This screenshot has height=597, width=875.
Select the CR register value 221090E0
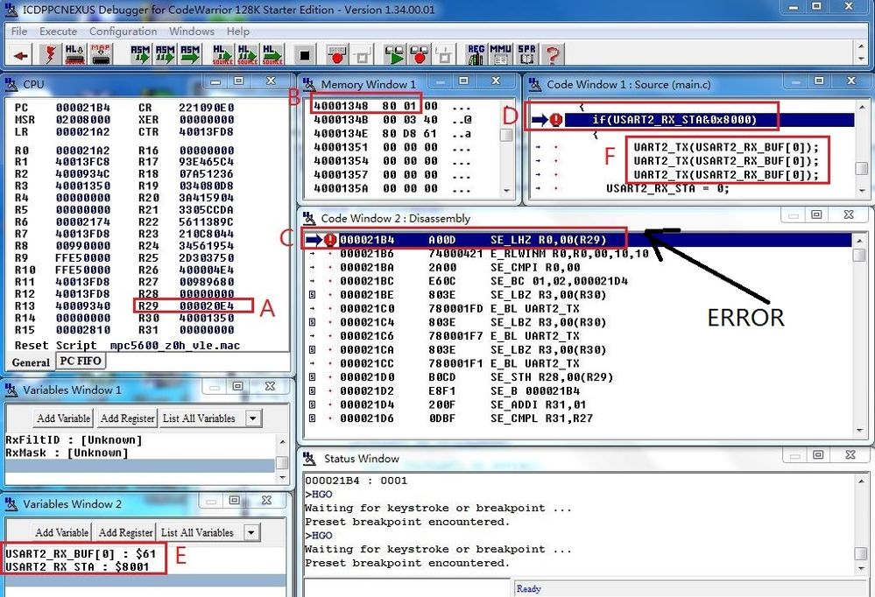click(x=207, y=107)
